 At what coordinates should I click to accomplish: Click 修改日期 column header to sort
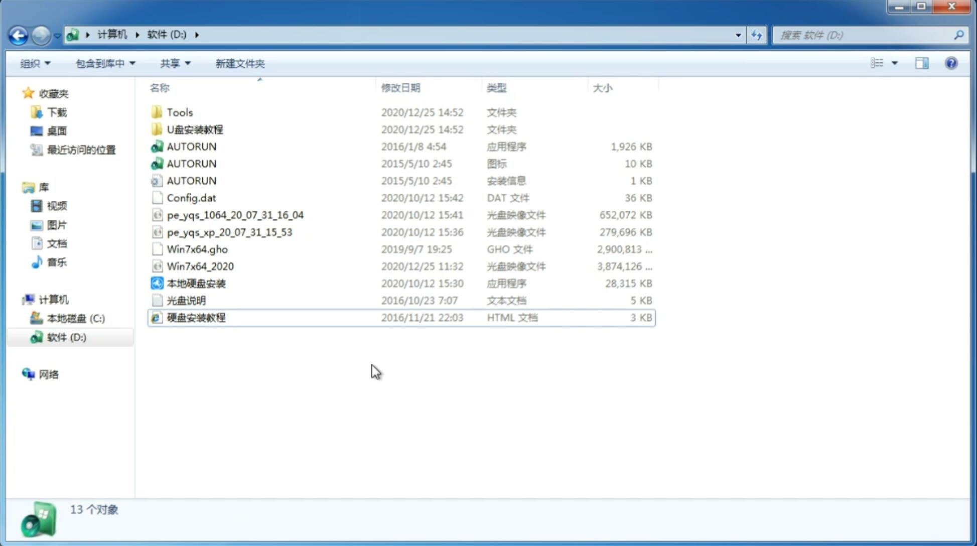coord(400,88)
